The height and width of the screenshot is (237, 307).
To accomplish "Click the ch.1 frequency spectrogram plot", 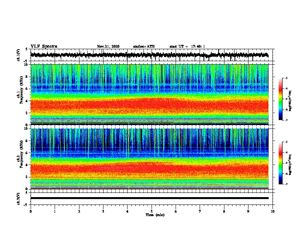I will (x=149, y=94).
